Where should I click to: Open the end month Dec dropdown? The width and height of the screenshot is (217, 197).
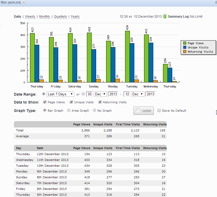coord(137,94)
